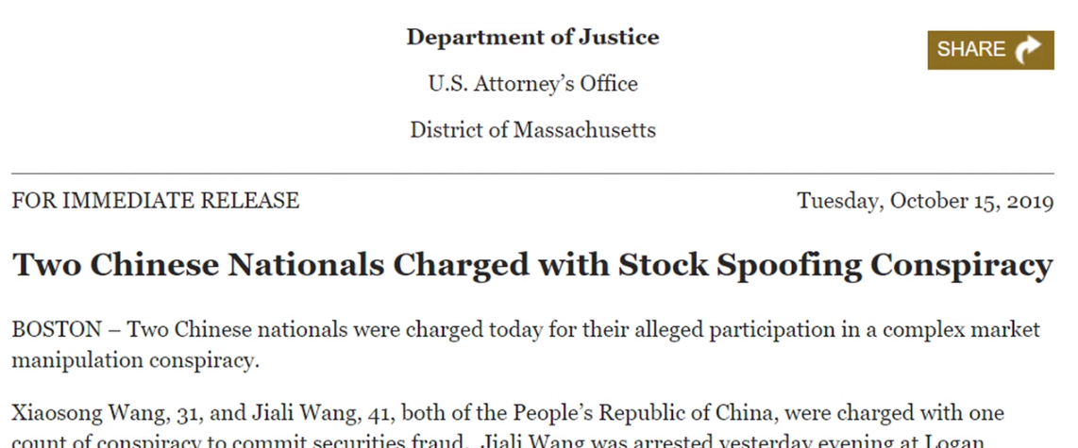Click the Department of Justice heading
Screen dimensions: 1078x448
click(532, 38)
